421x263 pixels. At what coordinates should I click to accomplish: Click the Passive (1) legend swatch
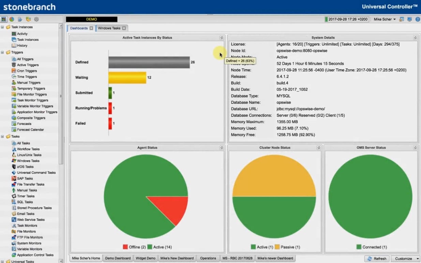coord(277,247)
